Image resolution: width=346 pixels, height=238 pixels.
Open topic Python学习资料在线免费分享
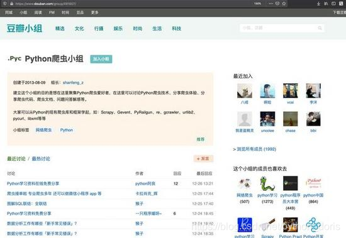tap(33, 183)
